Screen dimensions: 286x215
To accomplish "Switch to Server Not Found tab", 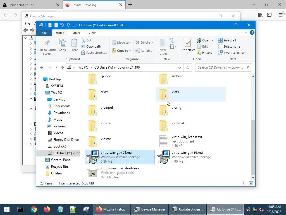I will 31,5.
